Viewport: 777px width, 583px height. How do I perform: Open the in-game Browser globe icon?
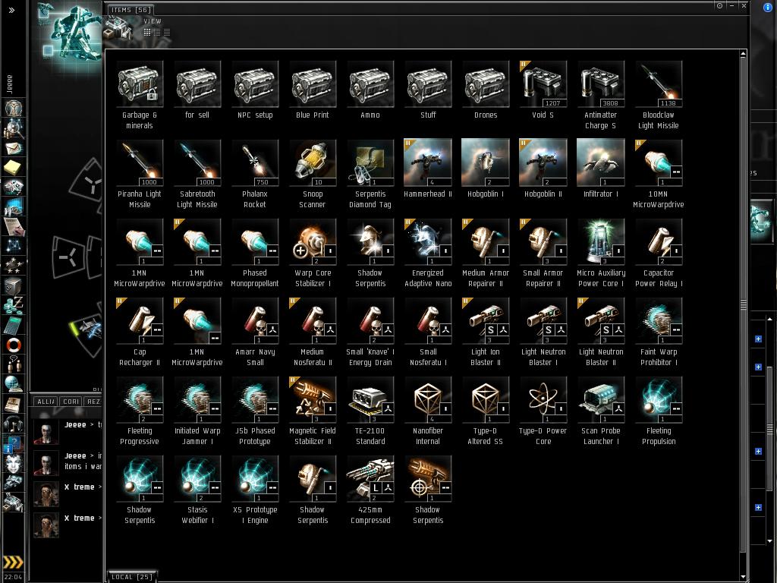pyautogui.click(x=14, y=384)
